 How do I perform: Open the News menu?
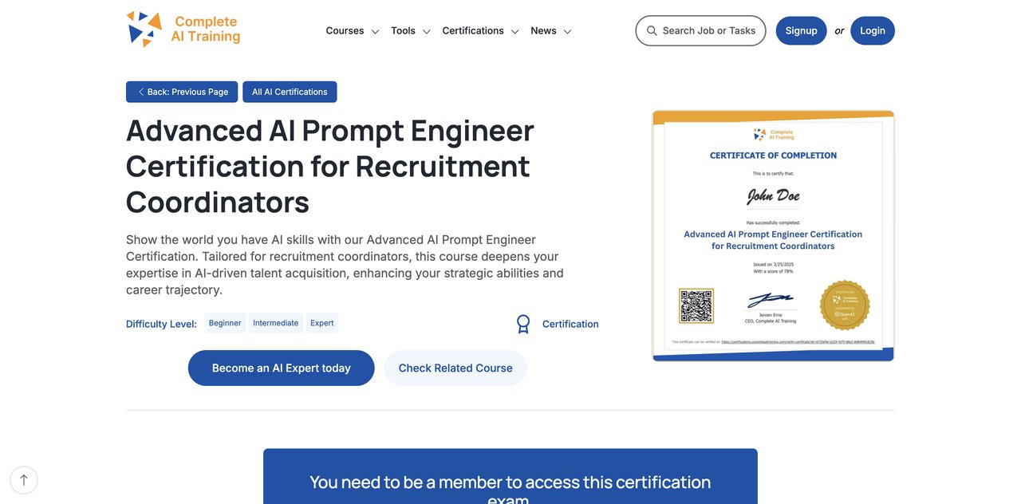click(x=550, y=31)
